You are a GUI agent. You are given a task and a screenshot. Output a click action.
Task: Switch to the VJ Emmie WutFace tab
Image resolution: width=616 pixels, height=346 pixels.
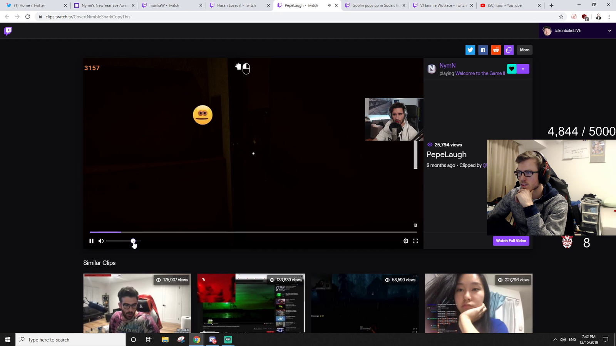(443, 5)
